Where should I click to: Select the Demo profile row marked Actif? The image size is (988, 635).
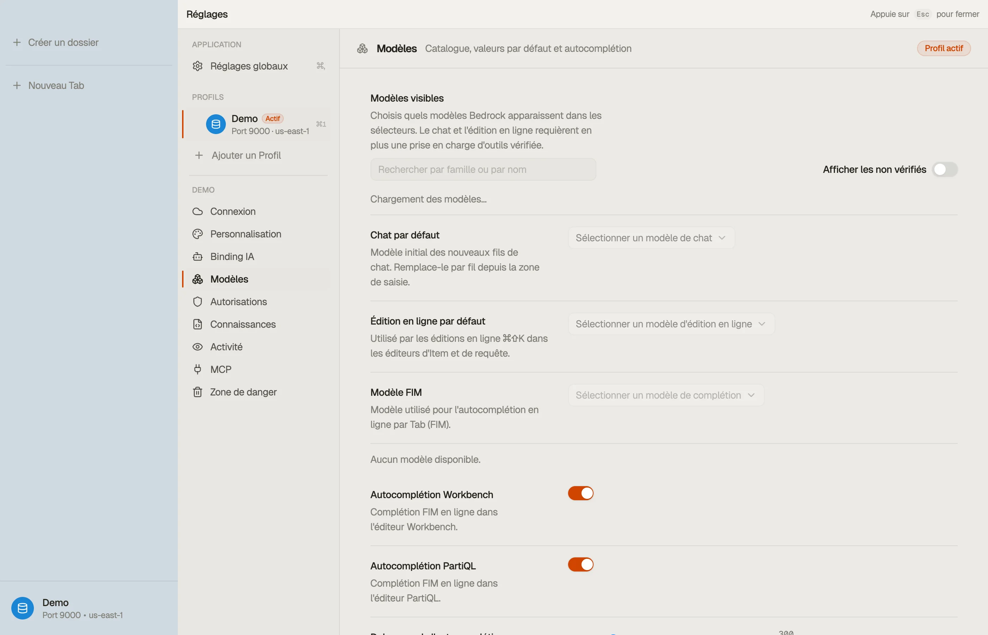point(258,124)
